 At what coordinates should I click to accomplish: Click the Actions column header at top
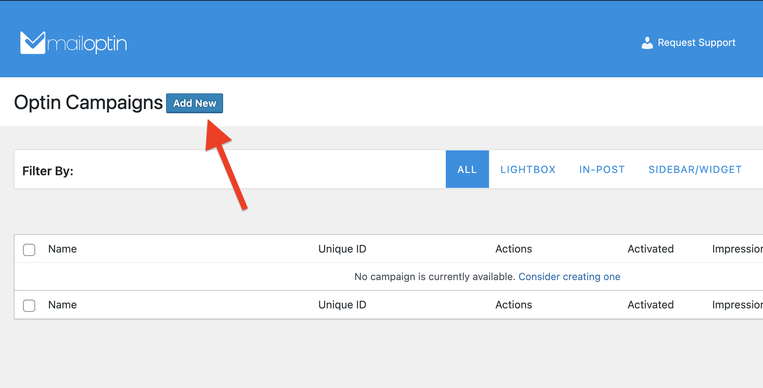point(514,249)
